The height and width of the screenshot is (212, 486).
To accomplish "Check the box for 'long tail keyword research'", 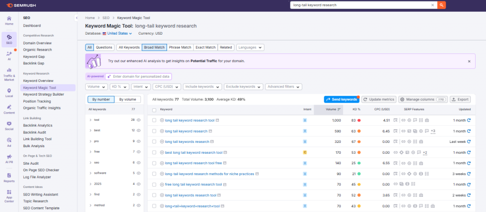I will [x=154, y=131].
